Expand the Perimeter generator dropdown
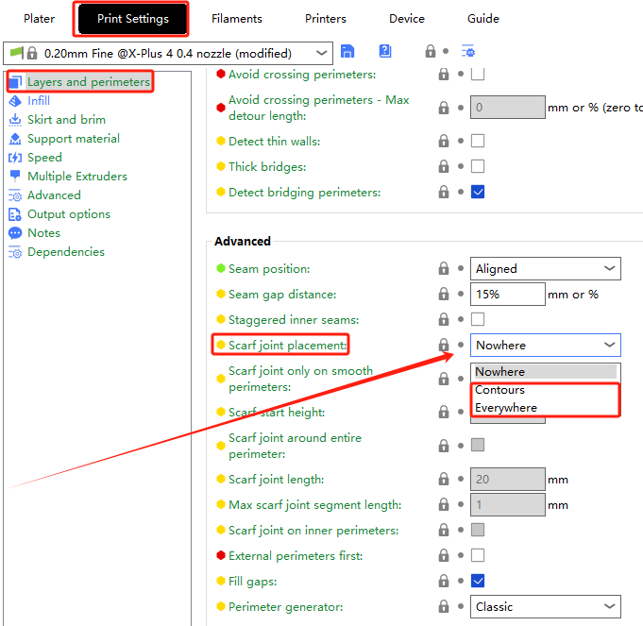This screenshot has height=626, width=643. click(545, 607)
